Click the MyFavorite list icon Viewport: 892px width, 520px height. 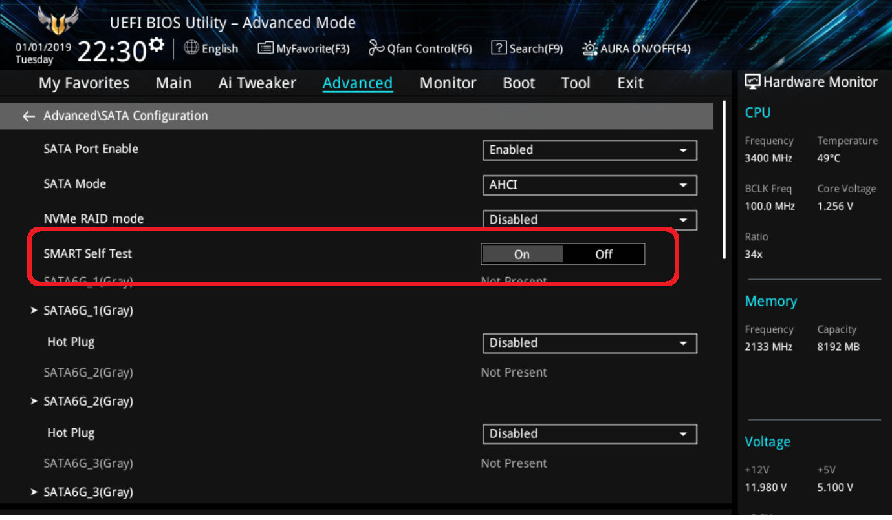click(265, 48)
